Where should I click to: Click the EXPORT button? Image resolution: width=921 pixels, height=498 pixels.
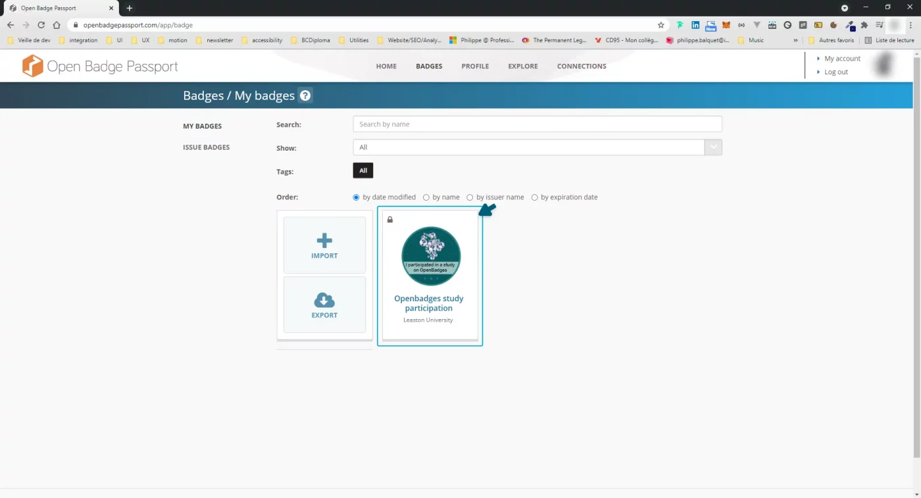click(x=324, y=305)
